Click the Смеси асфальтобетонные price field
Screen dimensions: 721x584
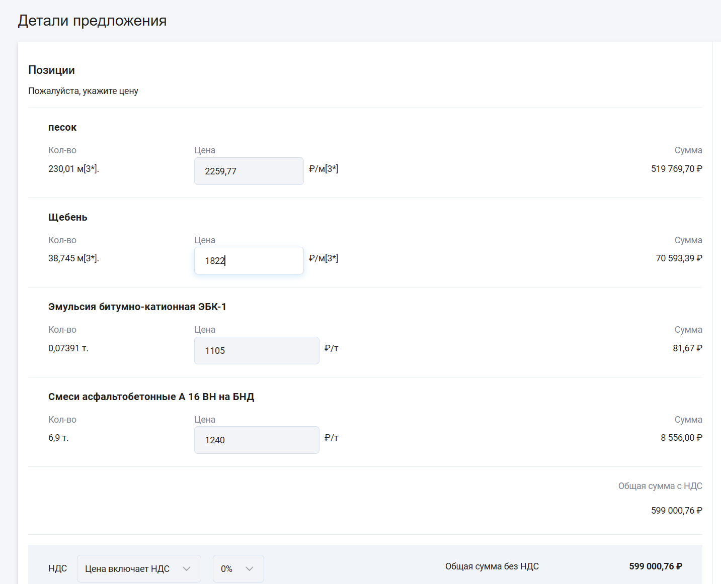257,440
